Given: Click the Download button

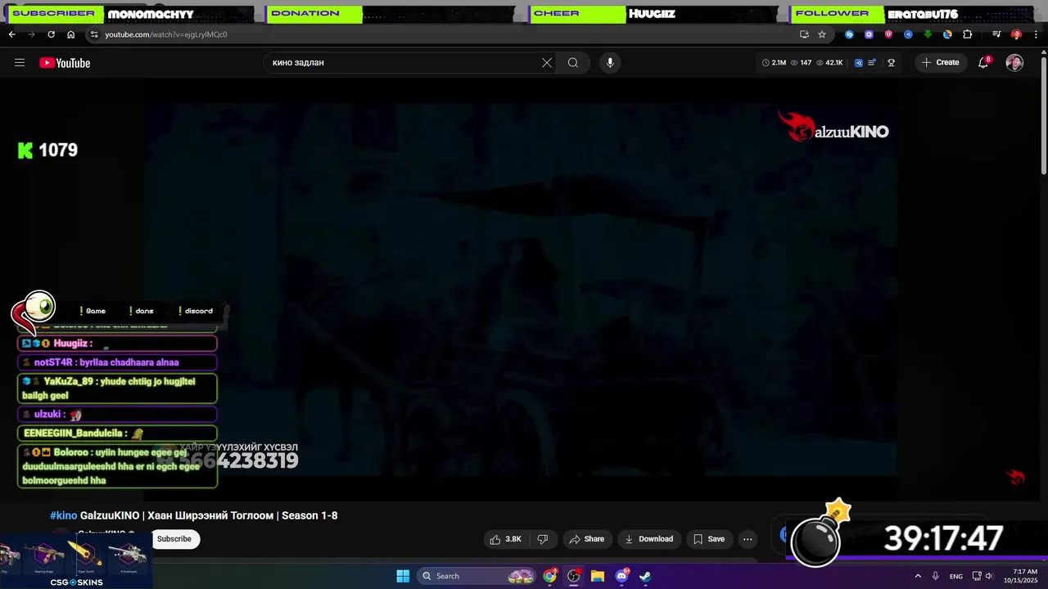Looking at the screenshot, I should [648, 539].
